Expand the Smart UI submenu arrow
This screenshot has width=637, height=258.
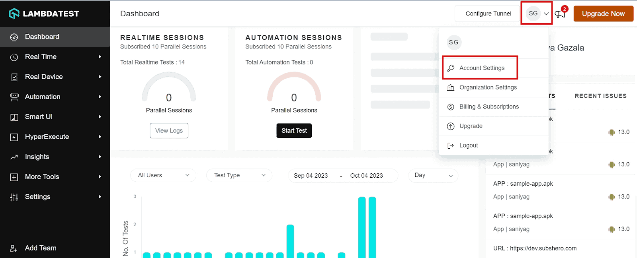(x=100, y=117)
